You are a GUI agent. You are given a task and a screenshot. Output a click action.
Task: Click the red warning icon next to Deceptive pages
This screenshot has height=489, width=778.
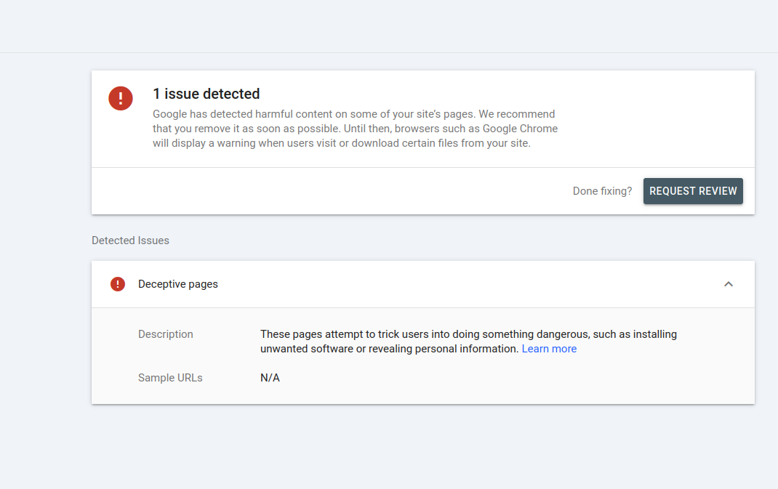pyautogui.click(x=118, y=284)
